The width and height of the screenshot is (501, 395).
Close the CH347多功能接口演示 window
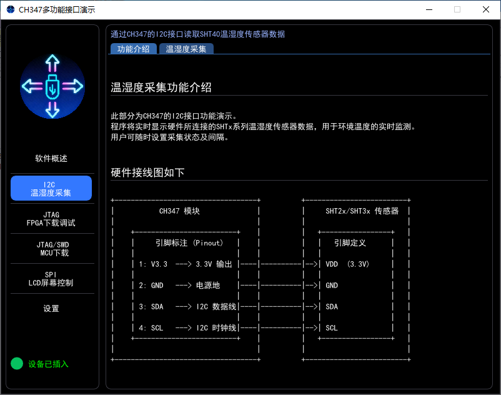click(486, 10)
